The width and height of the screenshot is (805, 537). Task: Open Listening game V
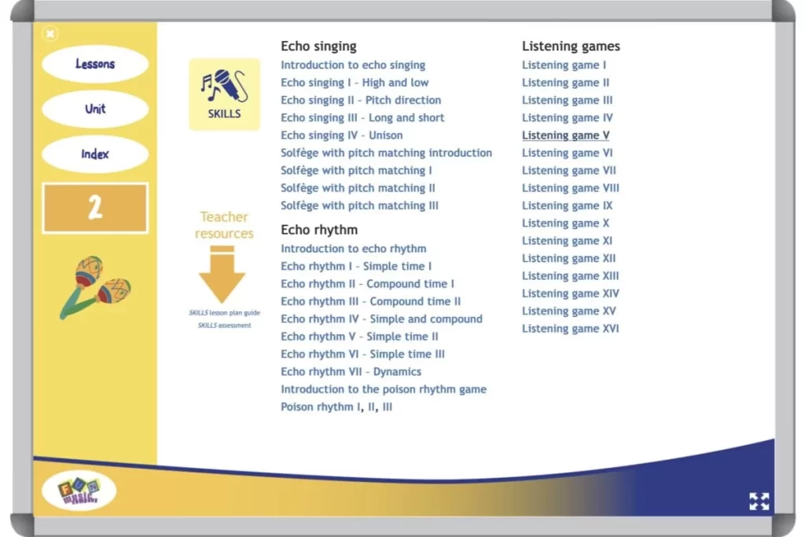[x=565, y=134]
